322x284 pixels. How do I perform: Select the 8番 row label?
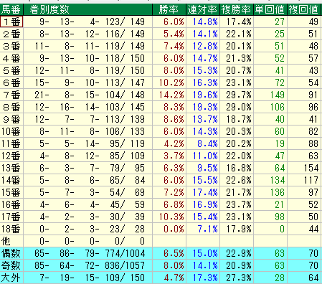tap(11, 107)
